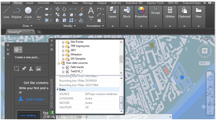
Task: Expand the Site Points tree node
Action: (x=63, y=42)
